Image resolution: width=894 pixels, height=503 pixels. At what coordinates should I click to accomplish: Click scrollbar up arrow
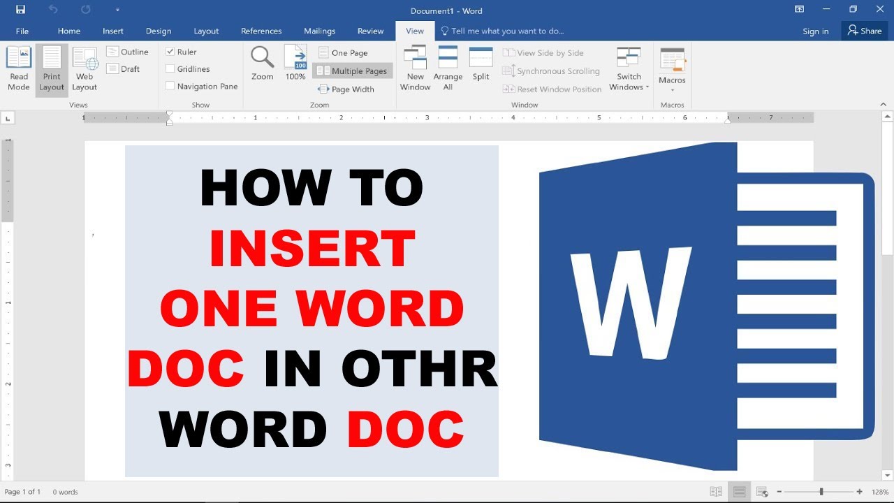(x=888, y=116)
